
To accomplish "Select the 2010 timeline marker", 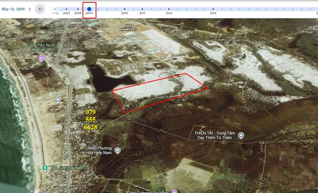I will click(x=124, y=9).
